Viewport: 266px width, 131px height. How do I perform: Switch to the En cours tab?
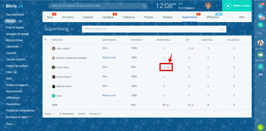tap(68, 17)
